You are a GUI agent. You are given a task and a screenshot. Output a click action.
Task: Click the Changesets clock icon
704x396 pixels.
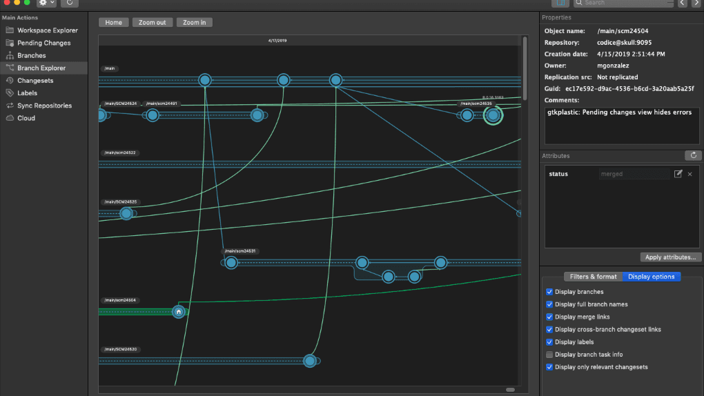click(10, 80)
